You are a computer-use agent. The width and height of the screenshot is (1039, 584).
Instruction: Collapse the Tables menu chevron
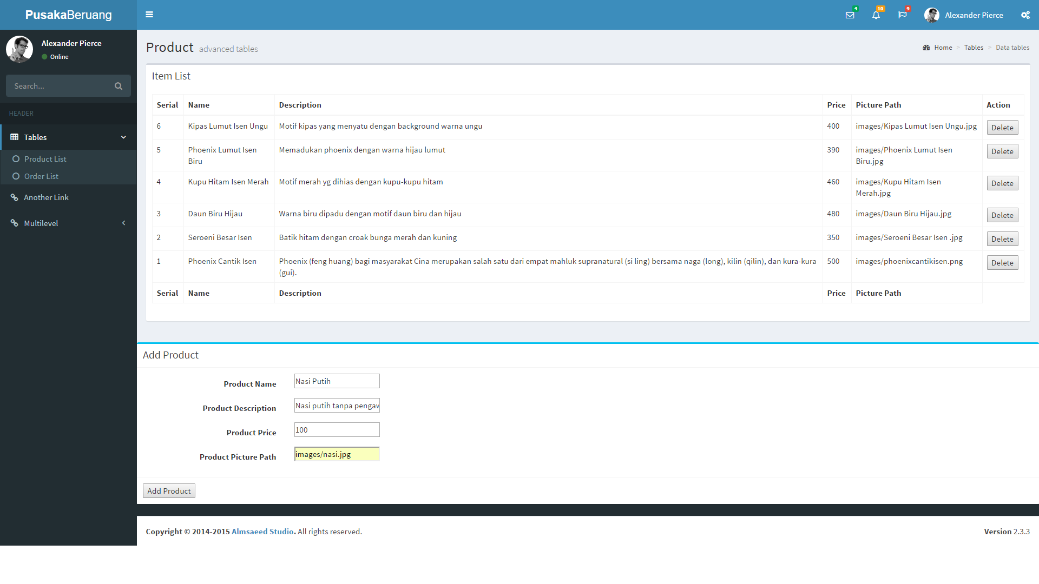point(123,137)
